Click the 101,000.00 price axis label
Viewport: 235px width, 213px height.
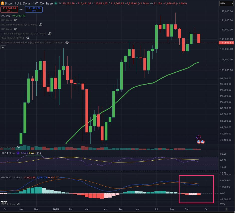click(227, 70)
